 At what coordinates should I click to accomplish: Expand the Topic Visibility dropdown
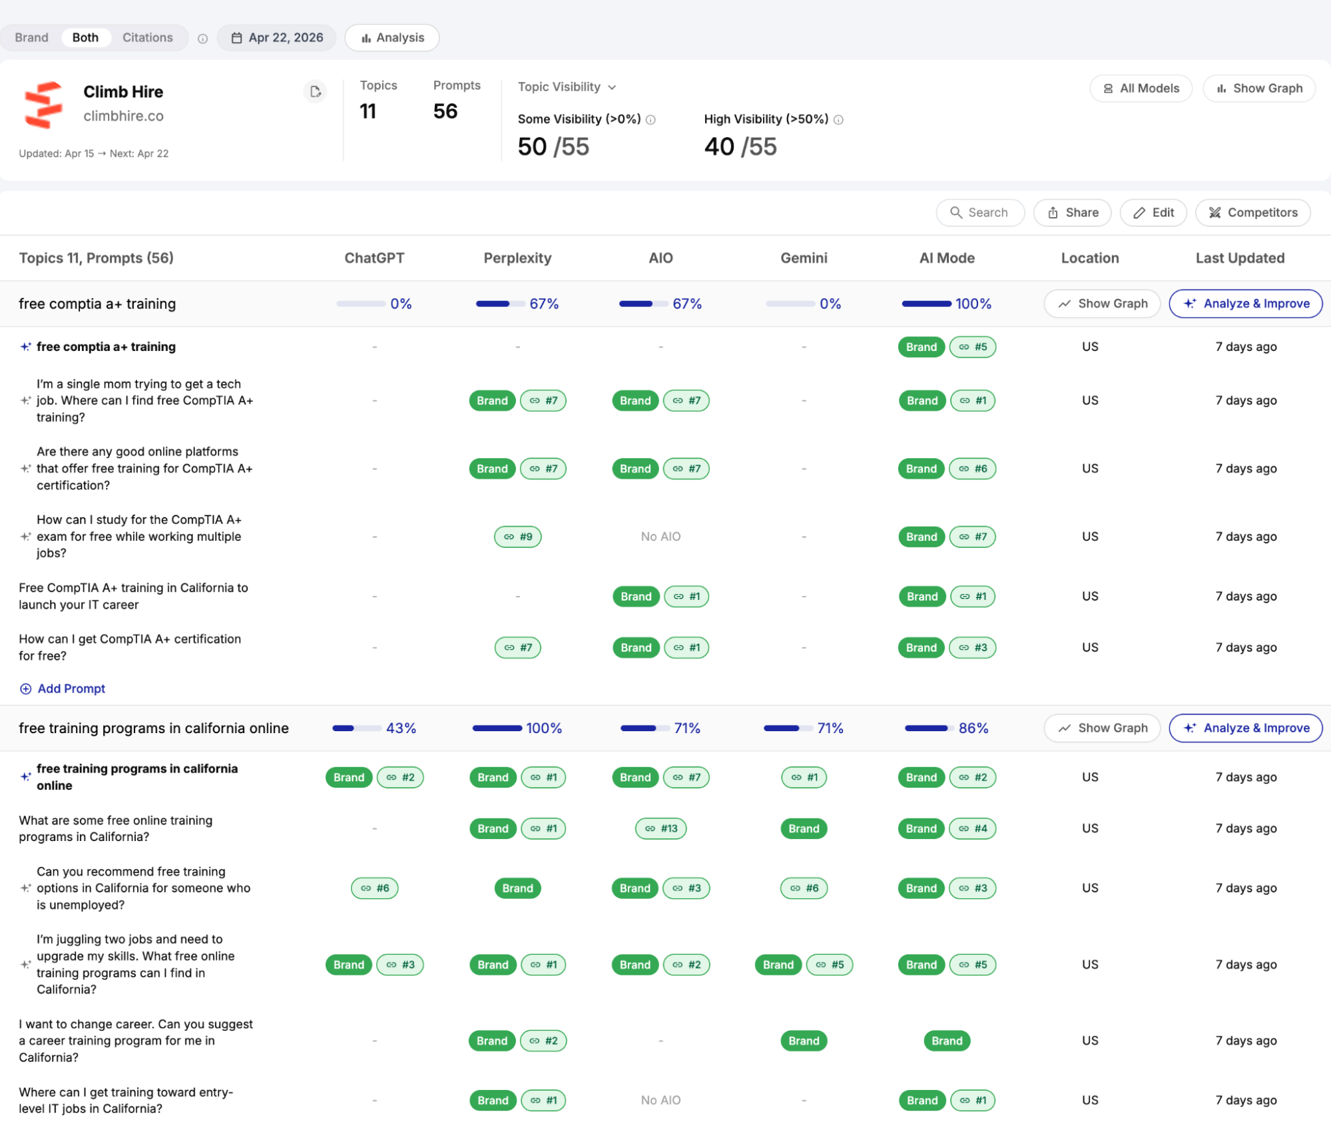tap(567, 87)
